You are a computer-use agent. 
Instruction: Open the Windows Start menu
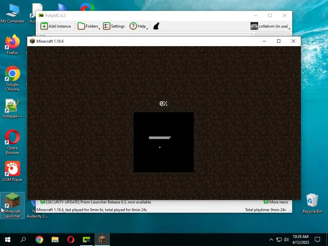[x=8, y=240]
